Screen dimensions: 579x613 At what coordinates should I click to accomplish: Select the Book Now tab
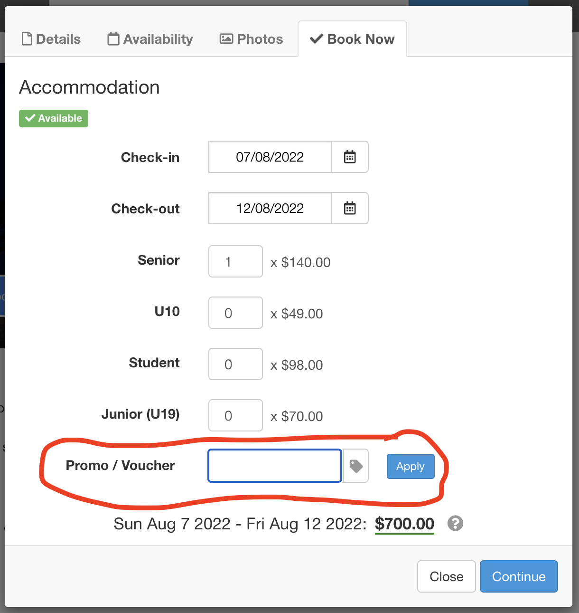click(352, 39)
